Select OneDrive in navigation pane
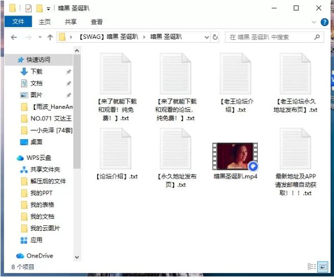The height and width of the screenshot is (277, 334). 35,256
